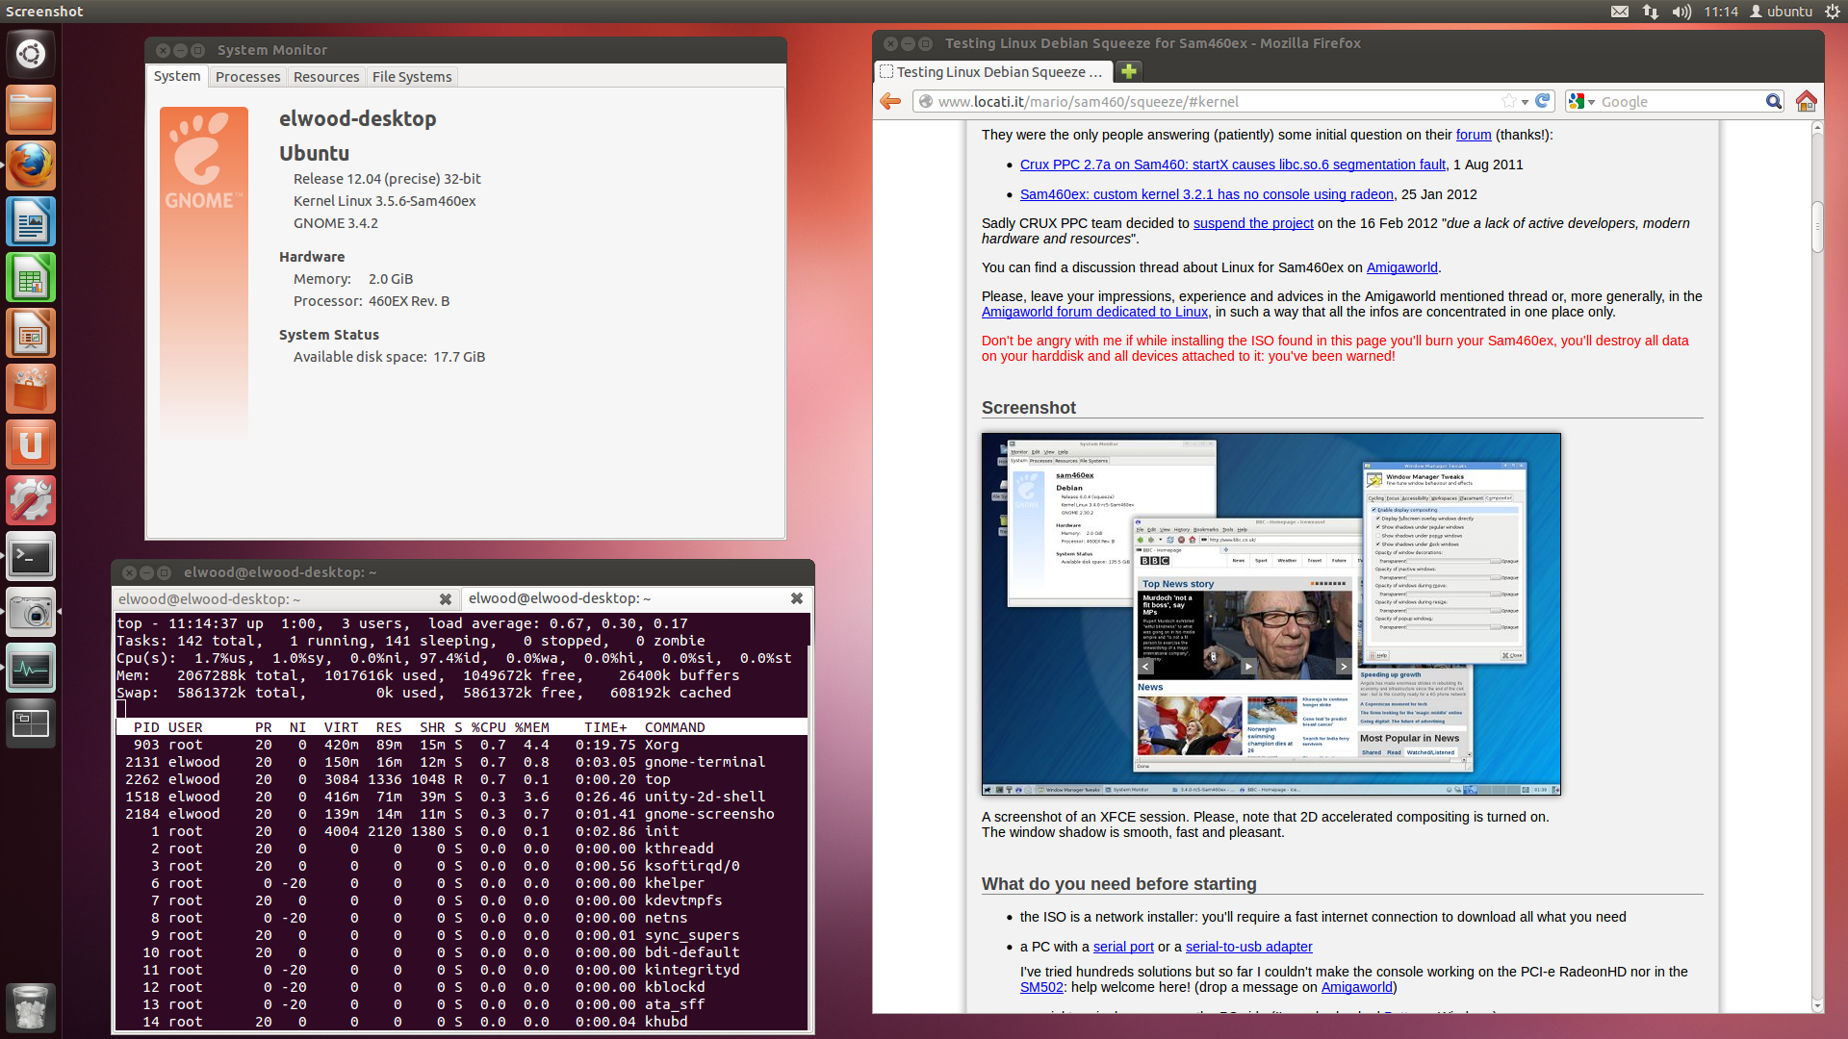Open the Workspace Switcher launcher icon
This screenshot has width=1848, height=1039.
point(31,723)
